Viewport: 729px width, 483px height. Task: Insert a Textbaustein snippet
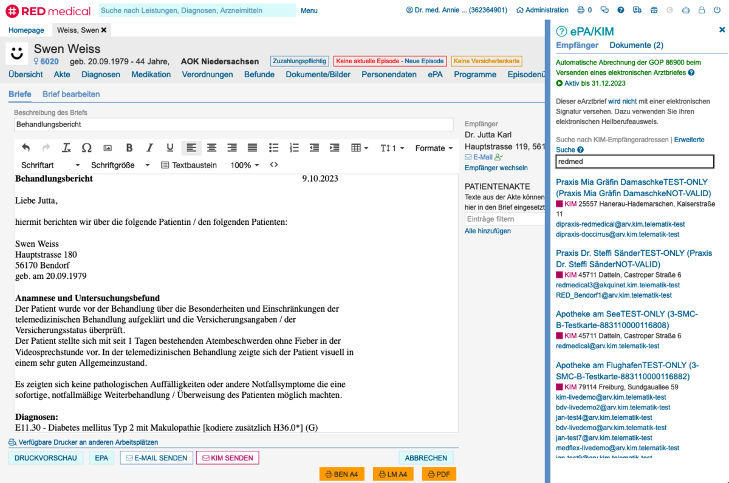click(x=189, y=165)
